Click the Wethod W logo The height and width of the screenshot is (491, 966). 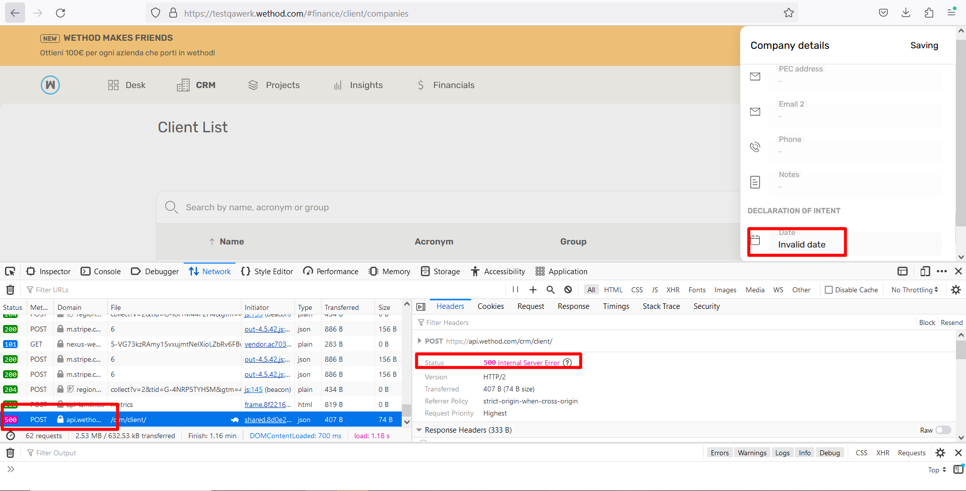[x=50, y=85]
